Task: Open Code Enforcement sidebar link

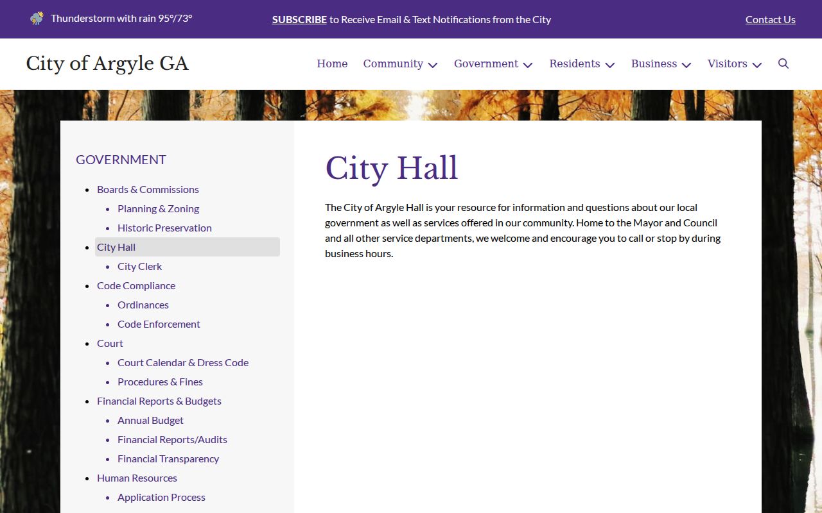Action: [x=159, y=324]
